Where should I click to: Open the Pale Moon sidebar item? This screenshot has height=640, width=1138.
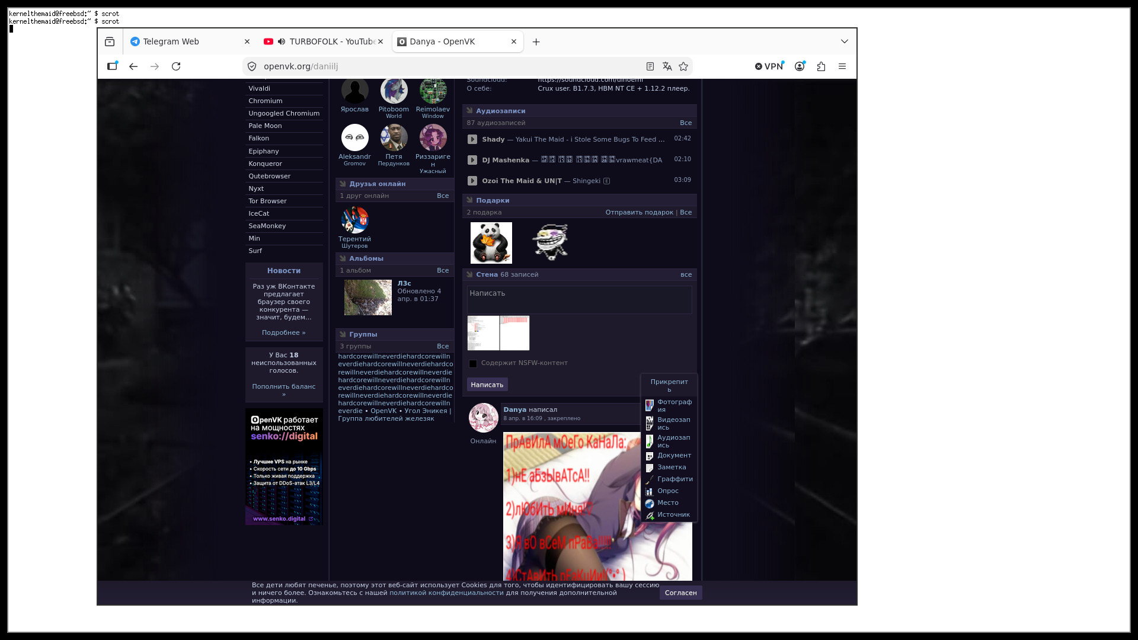[x=284, y=126]
